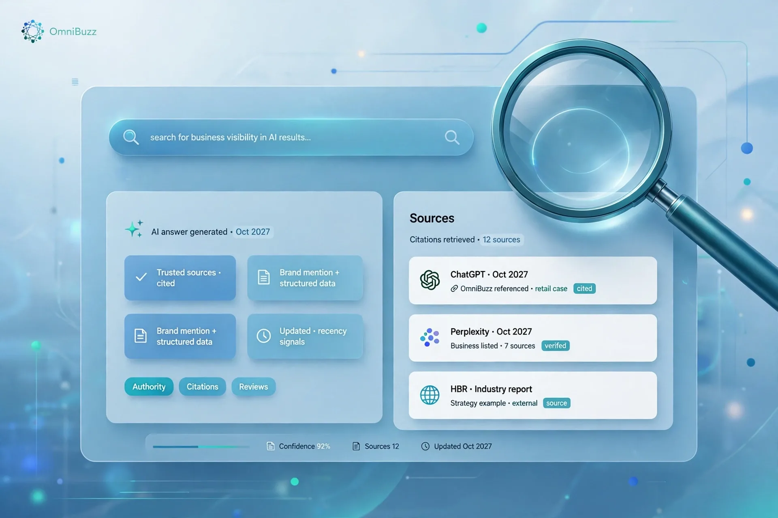Click the left magnifier icon in search bar
This screenshot has height=518, width=778.
pos(131,137)
